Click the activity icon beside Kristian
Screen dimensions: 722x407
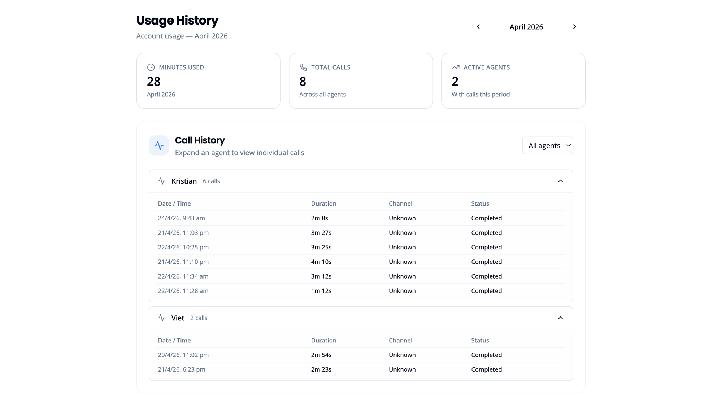click(x=161, y=181)
